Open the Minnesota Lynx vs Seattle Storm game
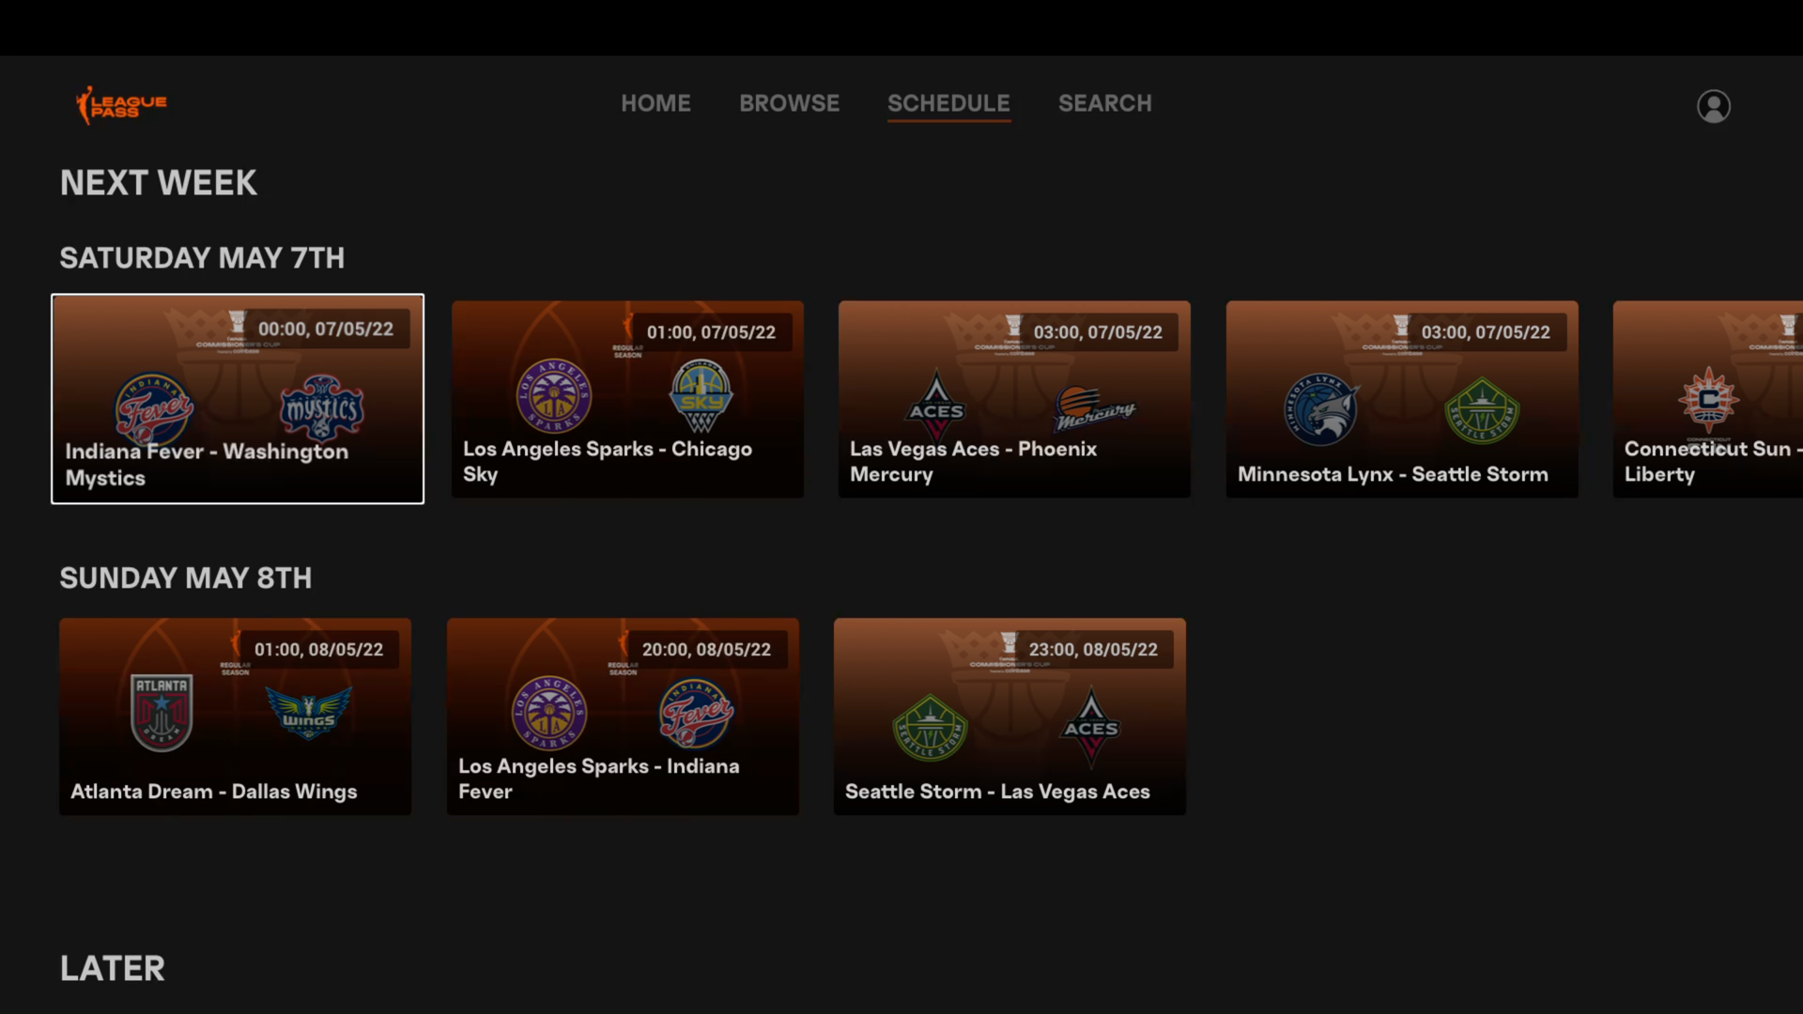 point(1401,398)
